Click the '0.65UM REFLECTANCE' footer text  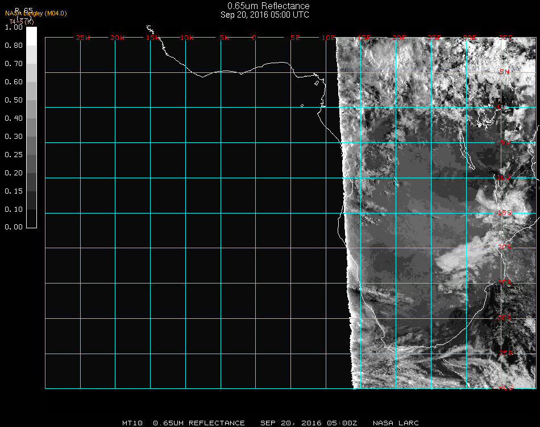coord(199,423)
